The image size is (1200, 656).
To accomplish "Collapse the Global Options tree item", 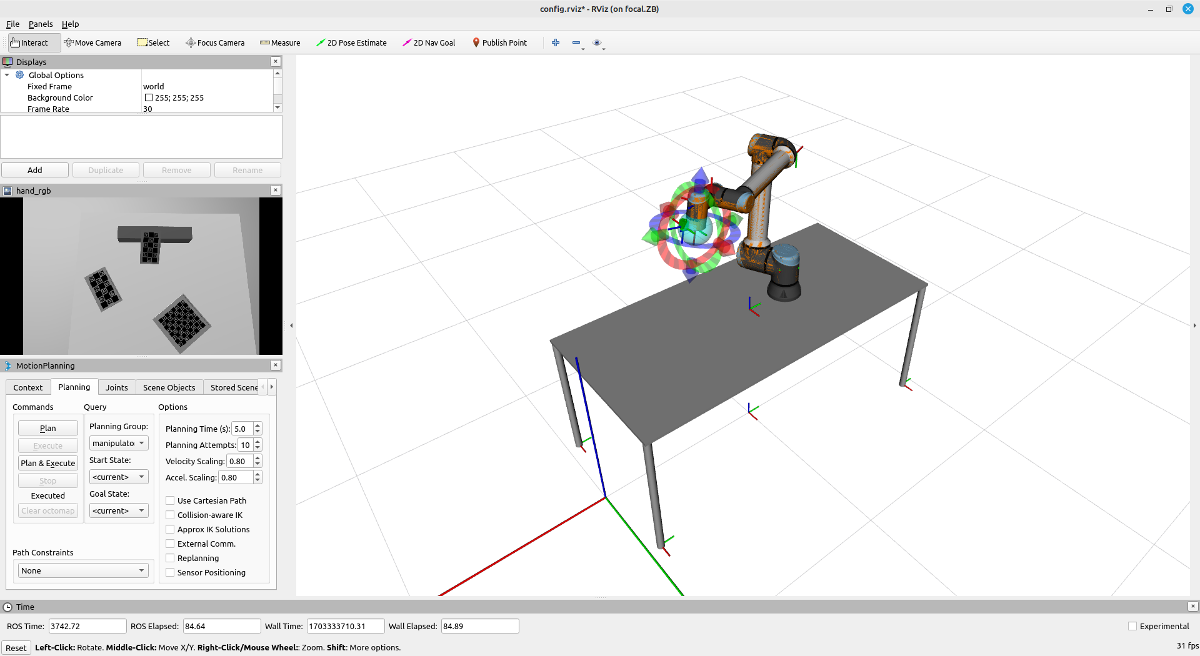I will (x=7, y=75).
